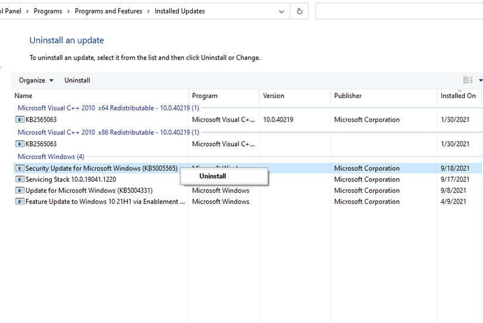Select KB2565063 under the x86 Redistributable group

tap(41, 144)
